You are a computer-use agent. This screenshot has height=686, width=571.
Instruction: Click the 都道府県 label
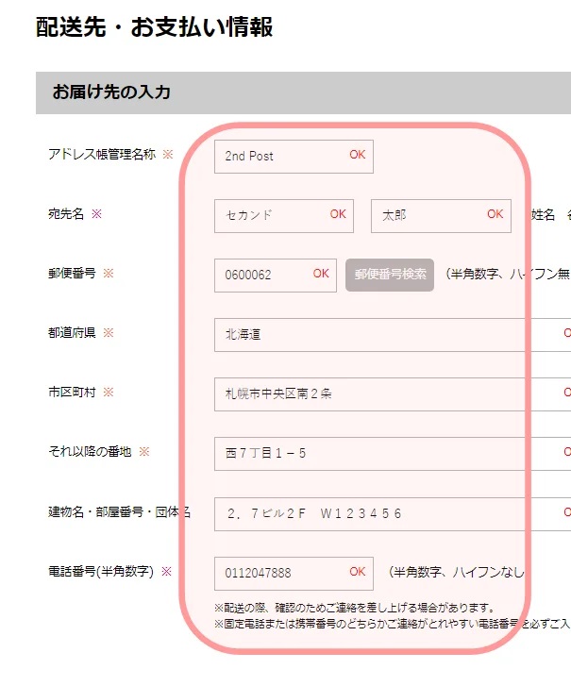(x=72, y=333)
